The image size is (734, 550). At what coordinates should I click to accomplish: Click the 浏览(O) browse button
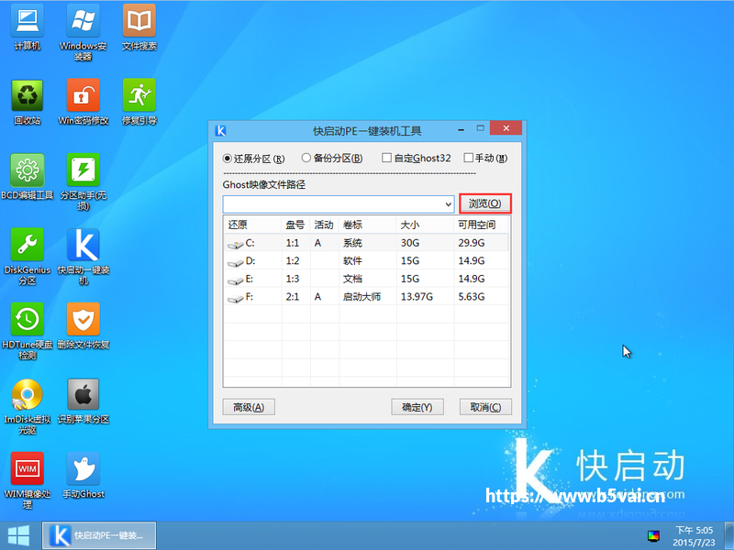[x=485, y=203]
